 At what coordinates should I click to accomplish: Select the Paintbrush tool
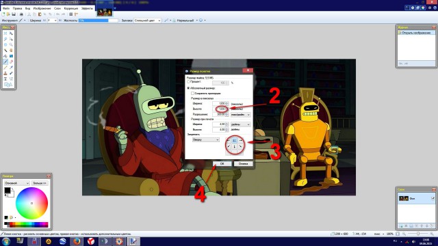point(5,61)
